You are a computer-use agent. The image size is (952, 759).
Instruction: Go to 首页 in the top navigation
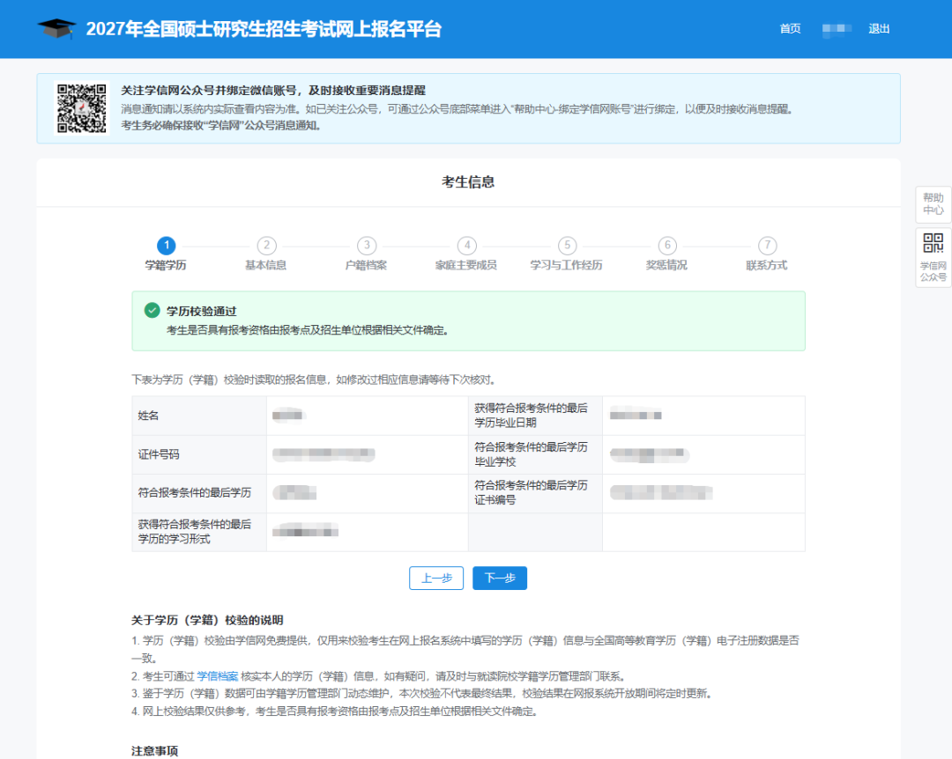point(790,28)
